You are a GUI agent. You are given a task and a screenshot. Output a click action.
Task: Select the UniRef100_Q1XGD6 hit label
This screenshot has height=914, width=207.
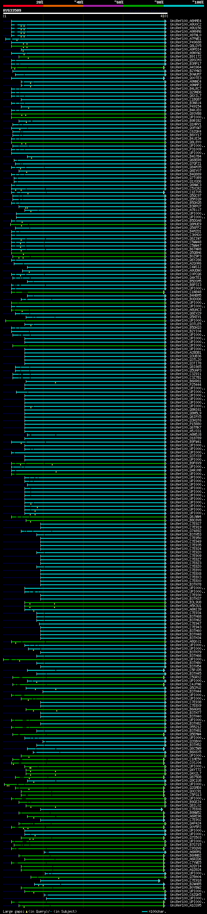185,181
